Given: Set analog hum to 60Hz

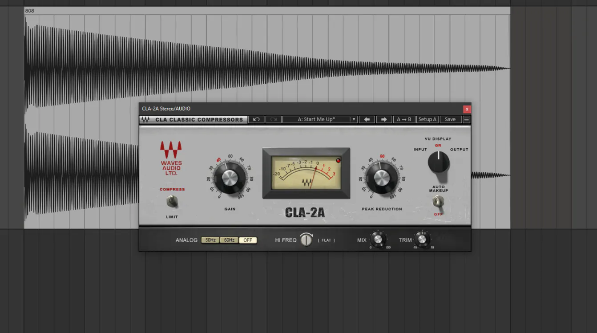Looking at the screenshot, I should pos(229,240).
